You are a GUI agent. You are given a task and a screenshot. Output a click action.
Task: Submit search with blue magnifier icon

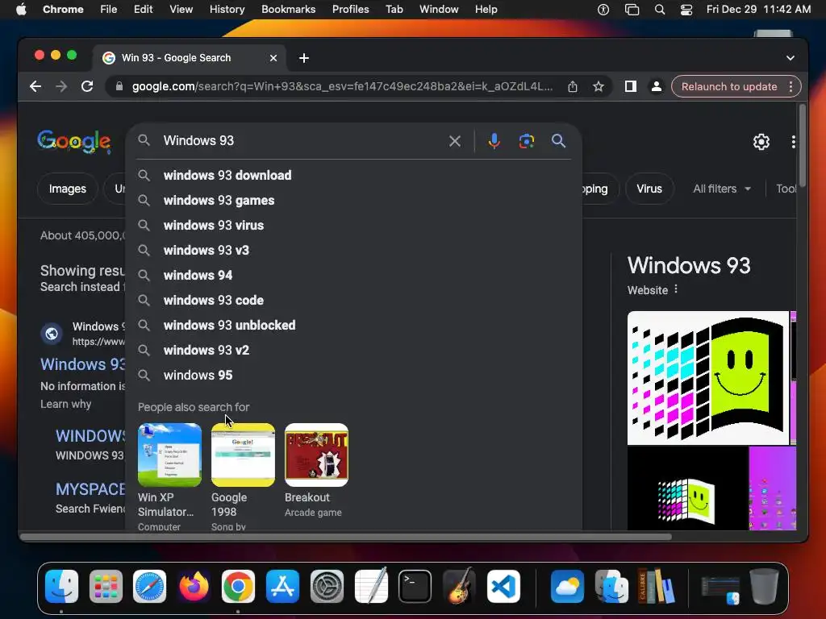click(x=558, y=140)
